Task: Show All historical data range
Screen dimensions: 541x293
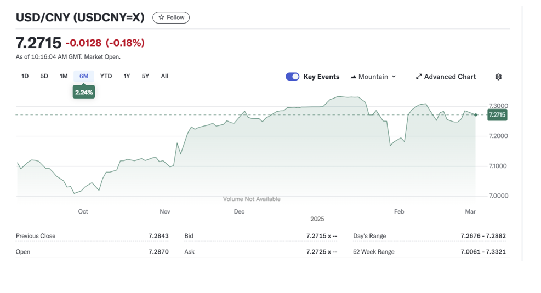Action: [164, 76]
